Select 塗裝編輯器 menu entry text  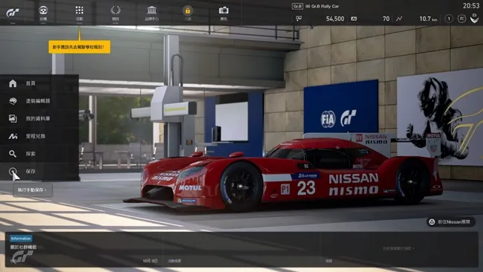38,101
